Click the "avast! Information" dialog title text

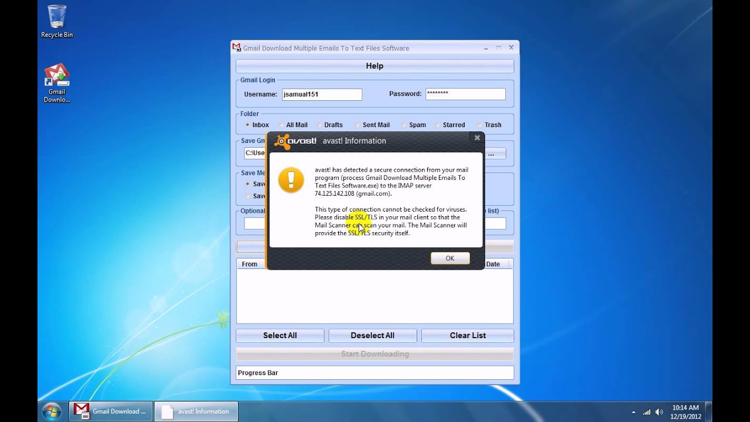point(354,141)
